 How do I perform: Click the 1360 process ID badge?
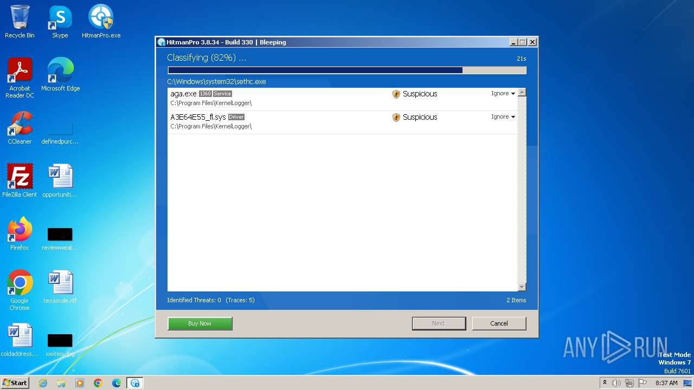[205, 94]
